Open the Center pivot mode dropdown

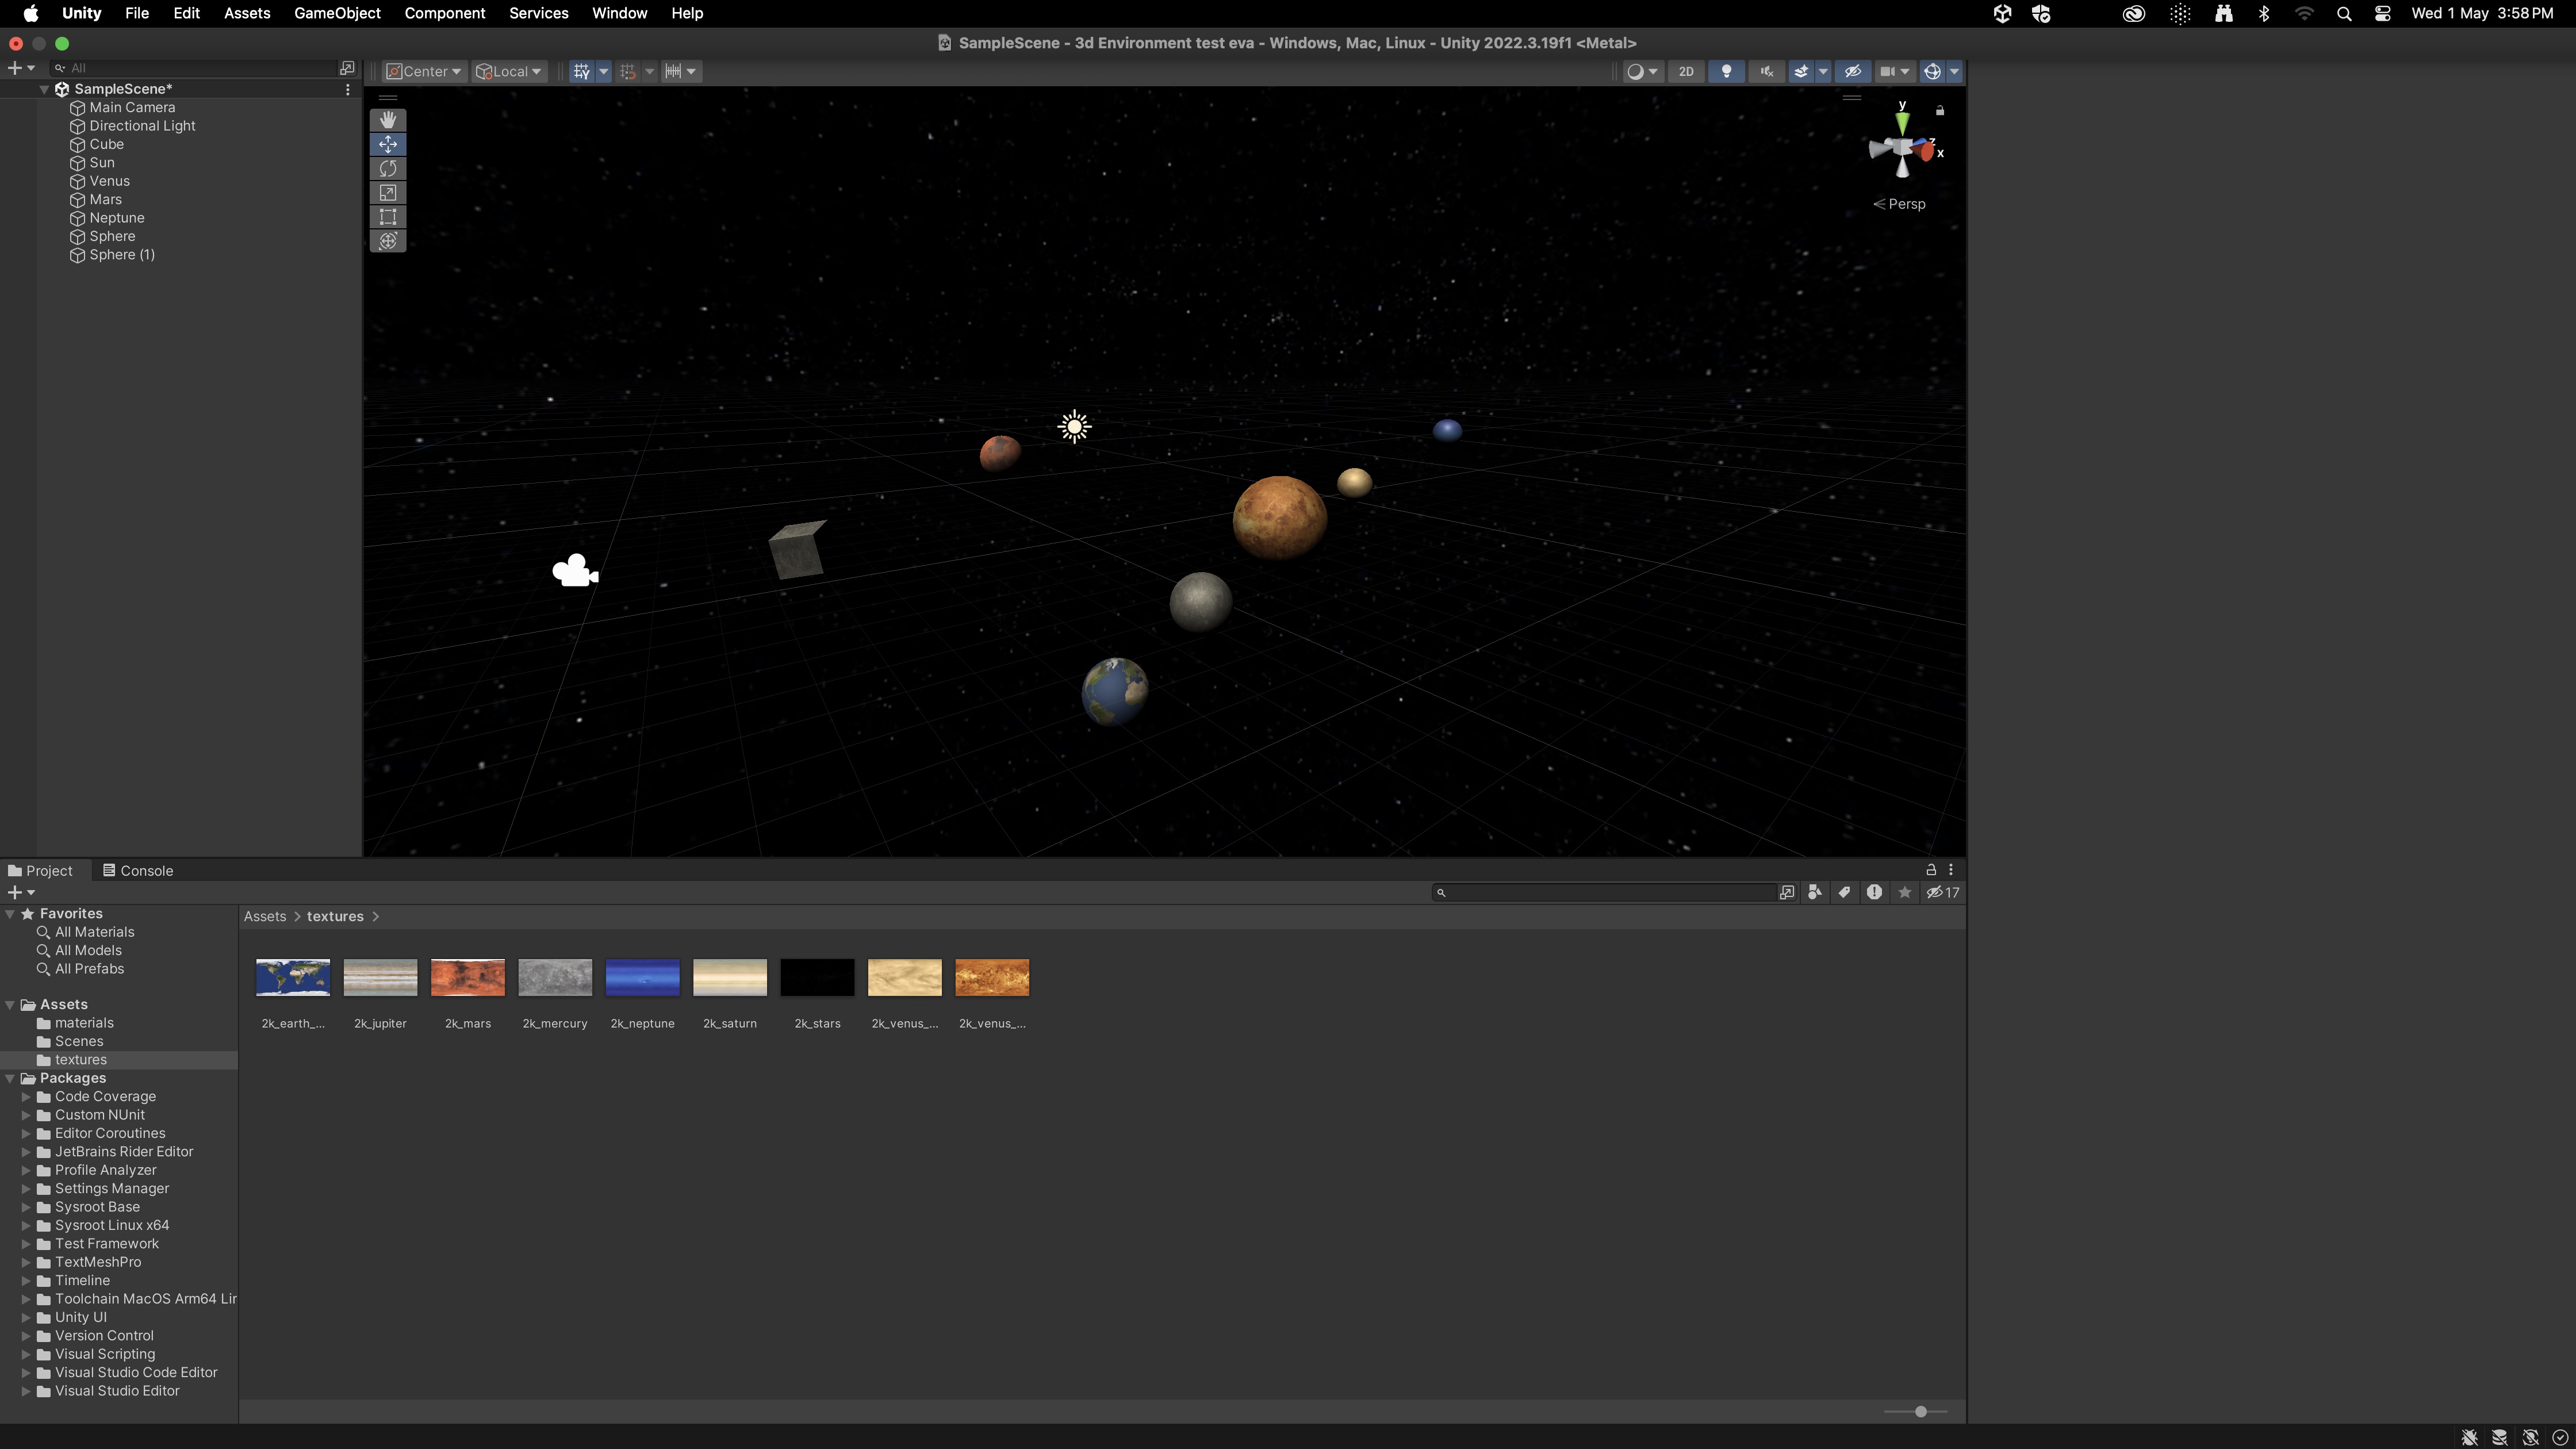(x=424, y=71)
